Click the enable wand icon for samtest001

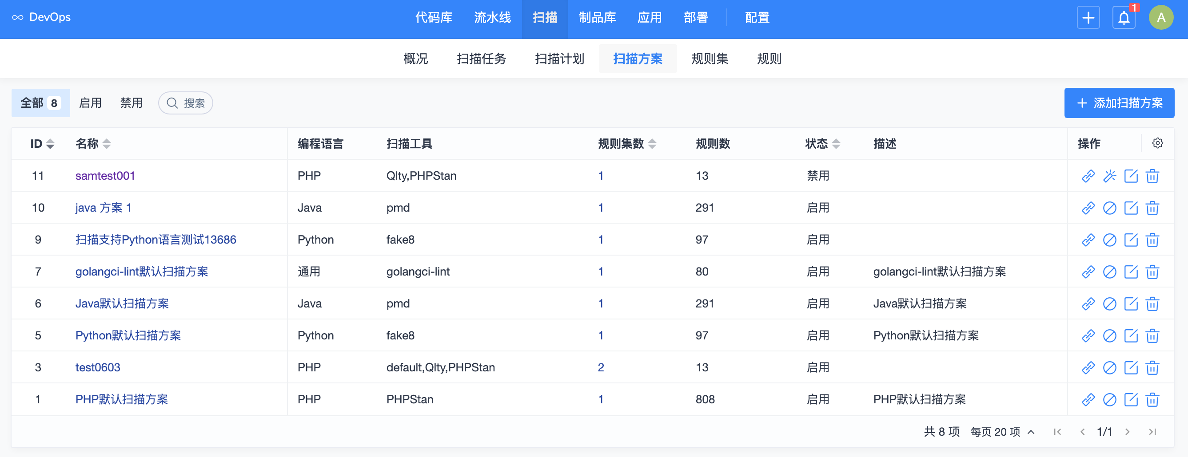[1109, 176]
